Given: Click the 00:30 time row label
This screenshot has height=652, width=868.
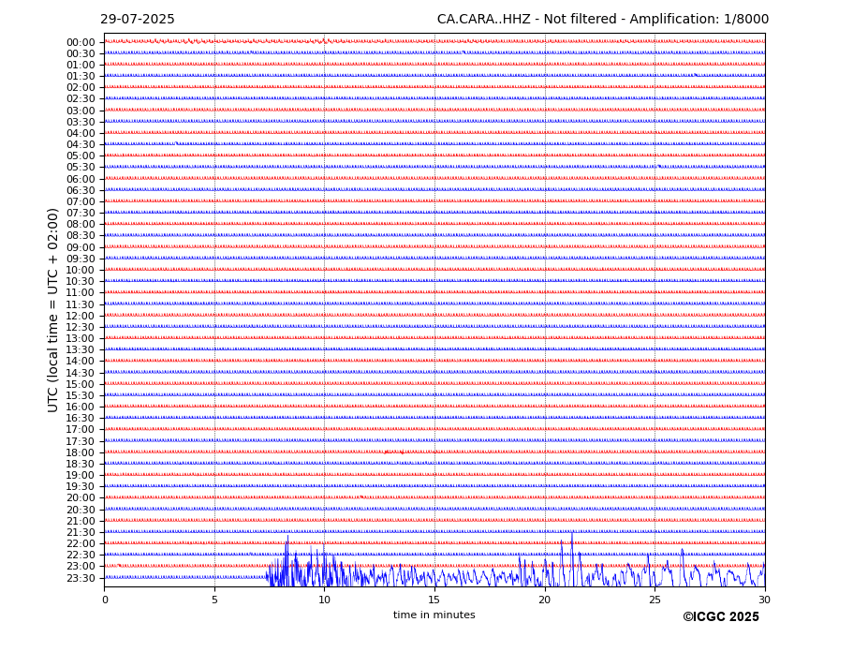Looking at the screenshot, I should click(x=81, y=53).
